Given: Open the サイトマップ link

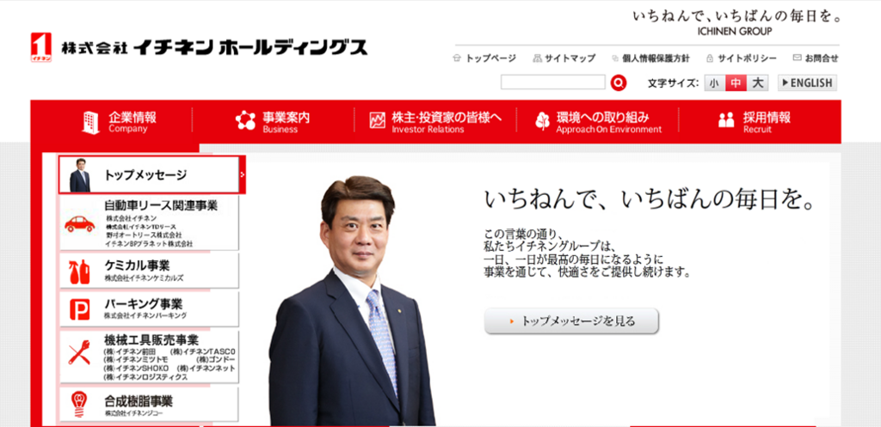Looking at the screenshot, I should click(570, 58).
